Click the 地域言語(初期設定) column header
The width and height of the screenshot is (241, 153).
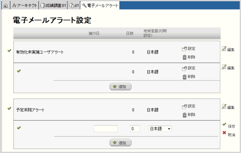pyautogui.click(x=155, y=33)
